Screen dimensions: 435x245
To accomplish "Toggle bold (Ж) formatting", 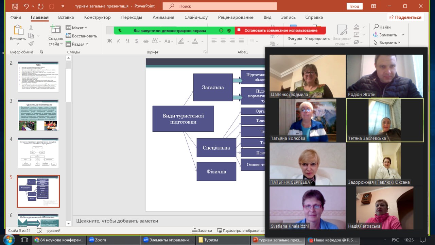I will pyautogui.click(x=109, y=41).
